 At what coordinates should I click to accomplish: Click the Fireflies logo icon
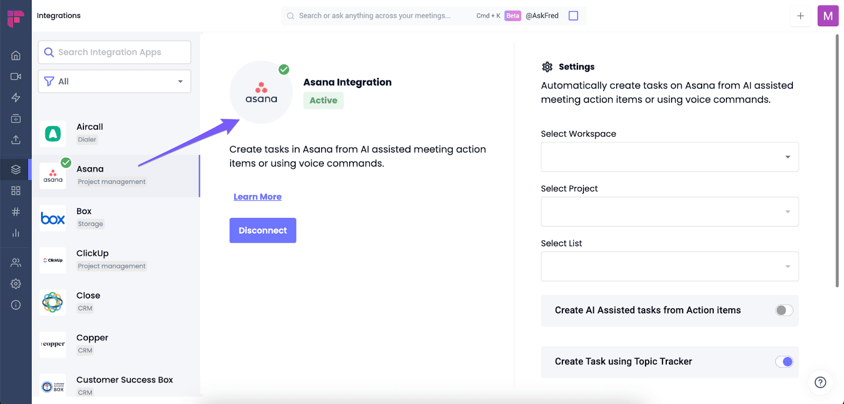click(15, 18)
